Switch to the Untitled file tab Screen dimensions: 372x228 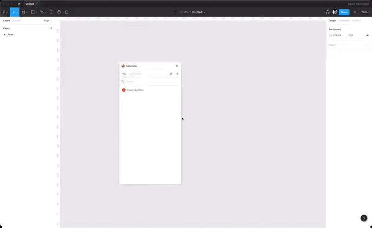coord(30,4)
